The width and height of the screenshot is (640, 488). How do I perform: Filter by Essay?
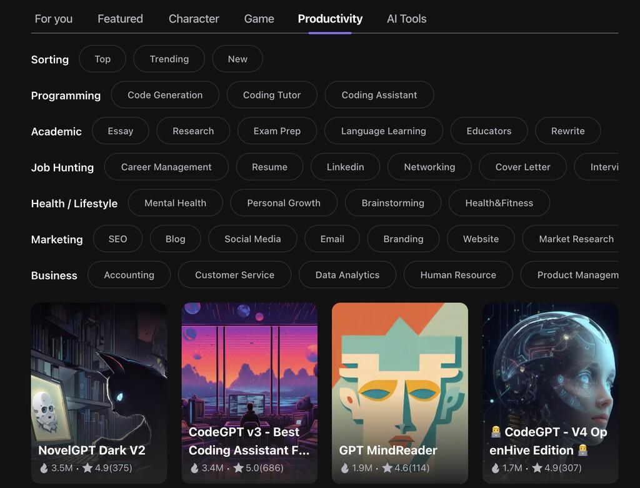point(121,131)
